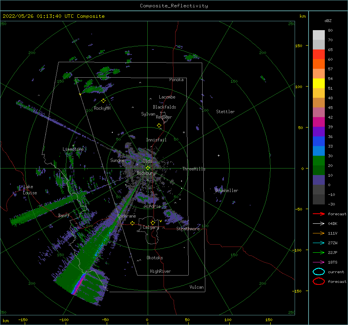Image resolution: width=348 pixels, height=325 pixels.
Task: Click the Blackfalds city label
Action: pyautogui.click(x=164, y=107)
